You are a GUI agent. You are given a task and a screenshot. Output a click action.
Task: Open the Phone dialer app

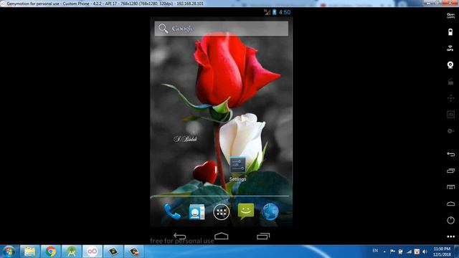[172, 212]
